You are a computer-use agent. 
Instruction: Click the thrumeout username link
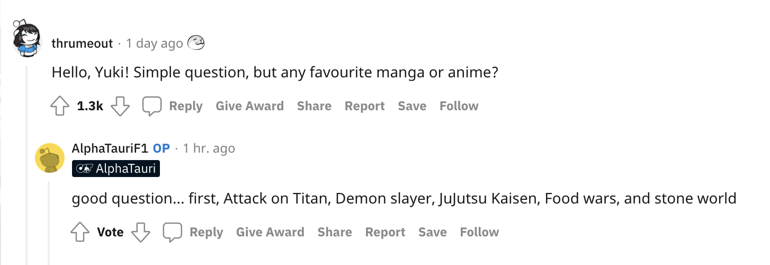click(x=82, y=43)
